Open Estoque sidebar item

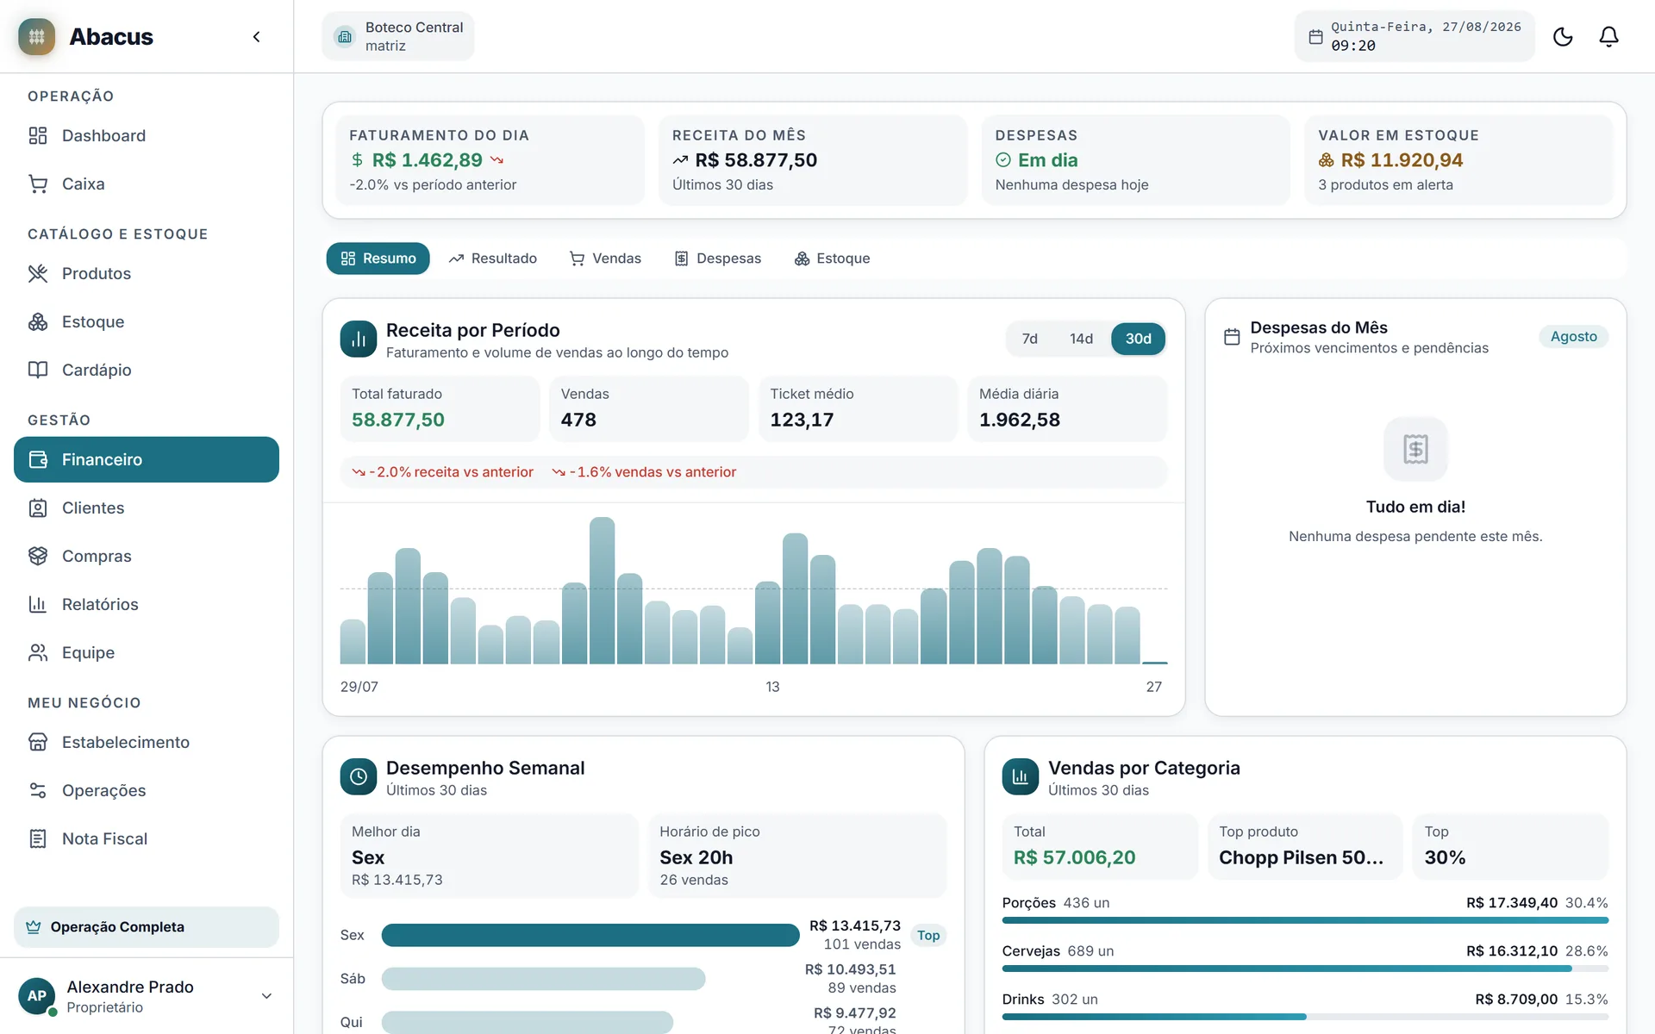click(x=147, y=321)
